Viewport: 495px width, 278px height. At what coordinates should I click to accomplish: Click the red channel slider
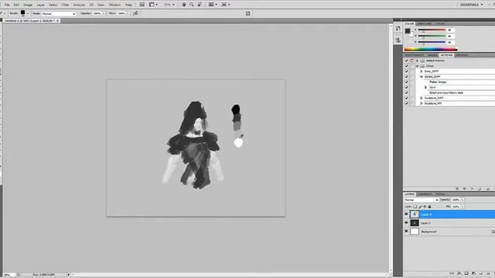point(432,30)
